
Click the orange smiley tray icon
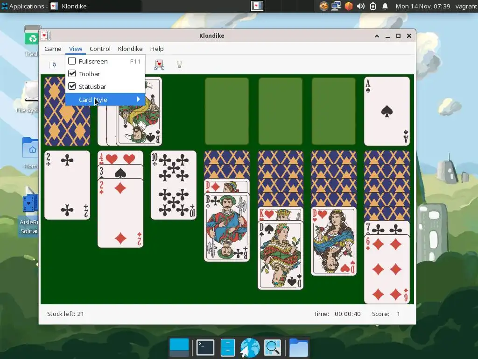pos(323,6)
